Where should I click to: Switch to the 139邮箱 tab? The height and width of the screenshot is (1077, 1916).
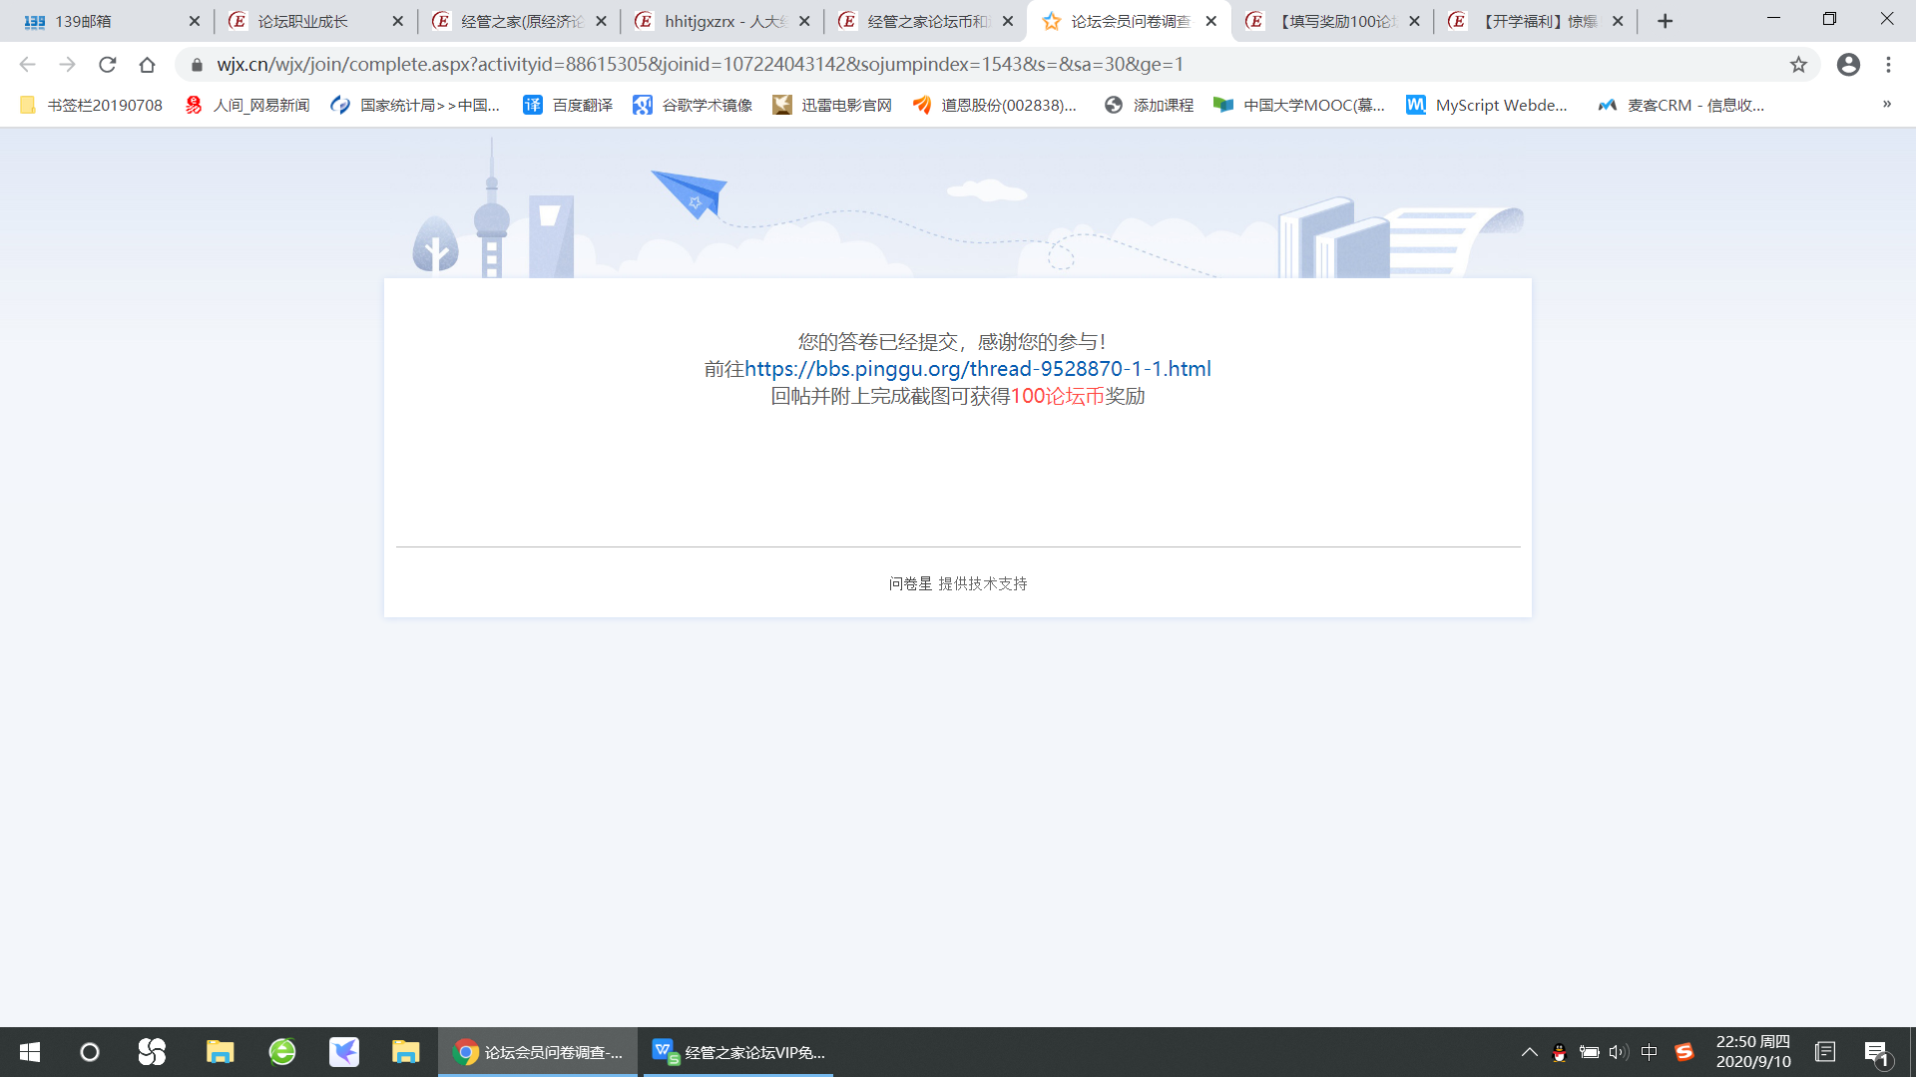coord(84,21)
